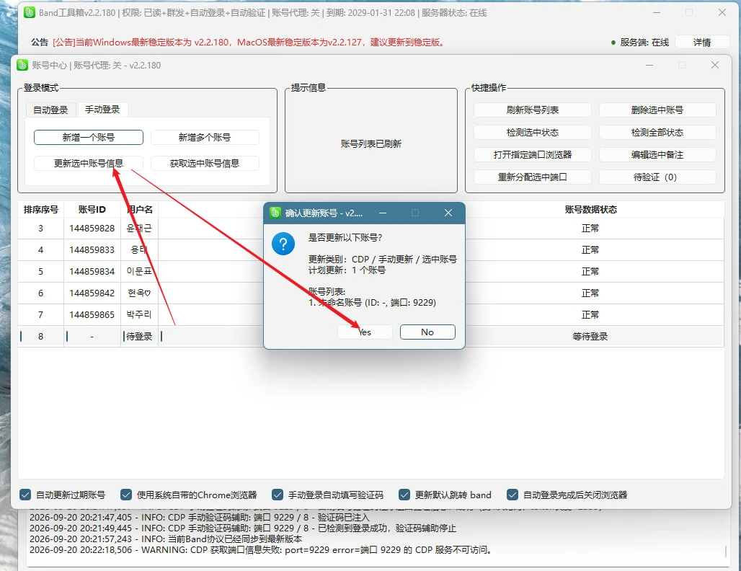Screen dimensions: 741x571
Task: Open the 详情 button beside server status
Action: point(702,42)
